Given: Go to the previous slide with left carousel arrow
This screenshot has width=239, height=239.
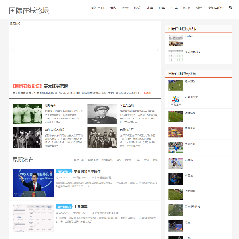Looking at the screenshot, I should point(13,50).
